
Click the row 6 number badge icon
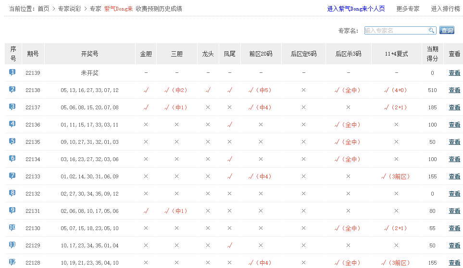click(x=13, y=159)
